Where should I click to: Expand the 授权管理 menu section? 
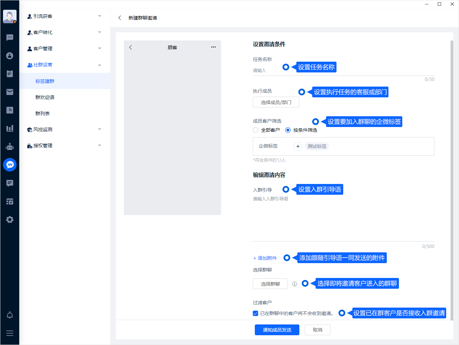click(65, 146)
